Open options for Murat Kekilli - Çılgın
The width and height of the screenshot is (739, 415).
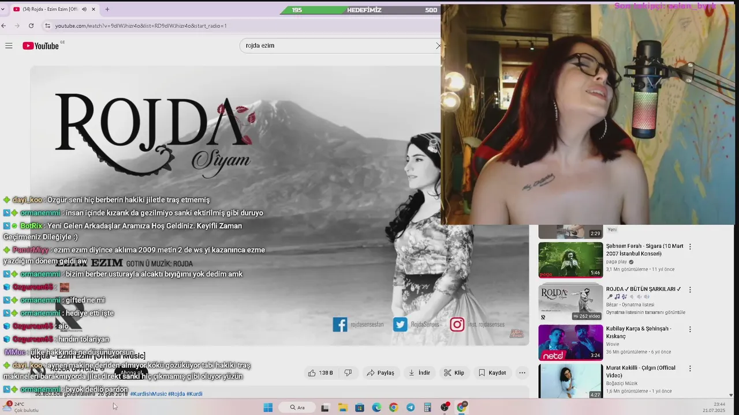[x=690, y=368]
